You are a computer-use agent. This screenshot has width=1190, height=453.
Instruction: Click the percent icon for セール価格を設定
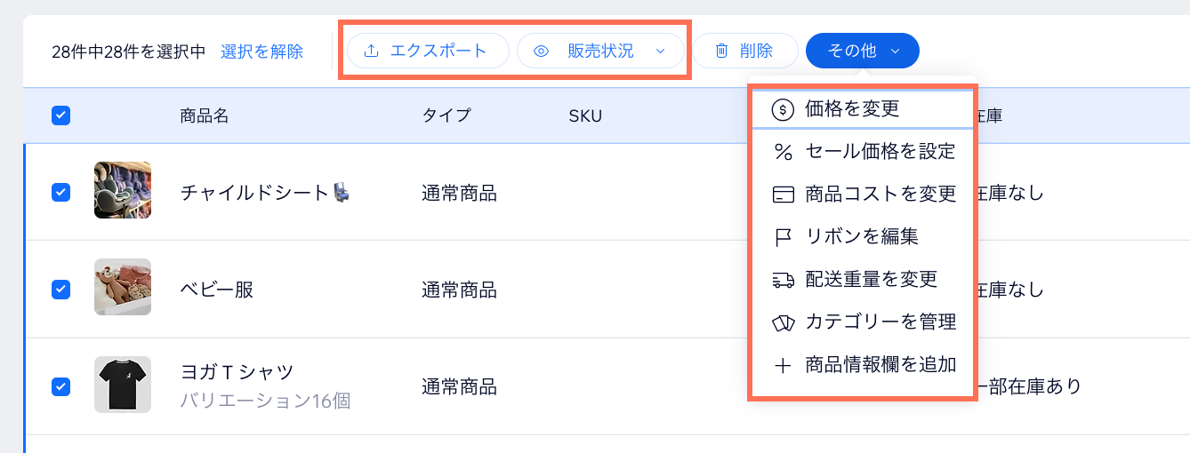[783, 152]
